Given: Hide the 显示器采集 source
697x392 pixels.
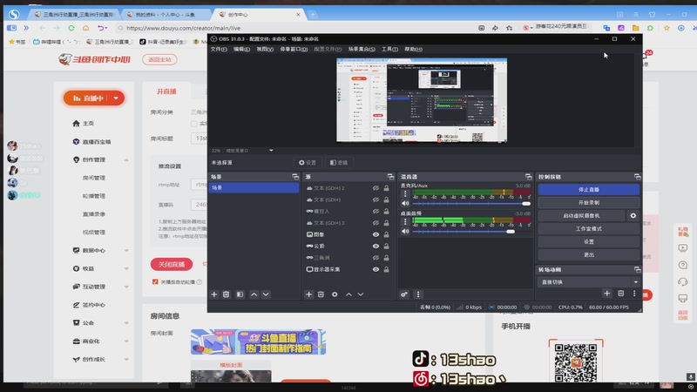Looking at the screenshot, I should (x=376, y=269).
